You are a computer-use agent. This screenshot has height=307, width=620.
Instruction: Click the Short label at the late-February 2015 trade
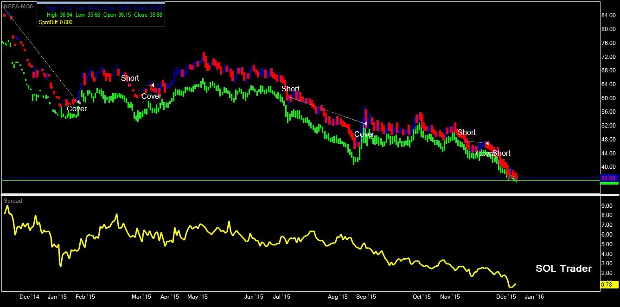tap(130, 78)
